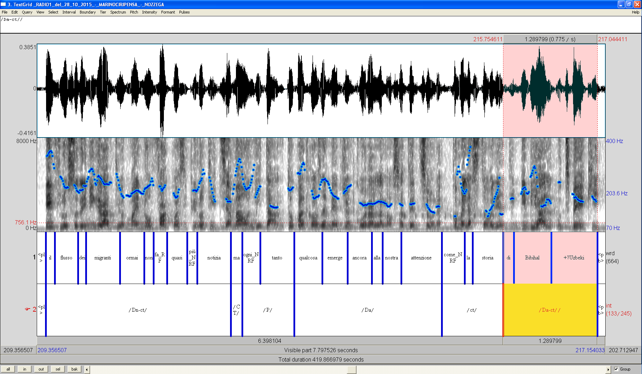
Task: Select the 'Bibihal' word interval
Action: 532,258
